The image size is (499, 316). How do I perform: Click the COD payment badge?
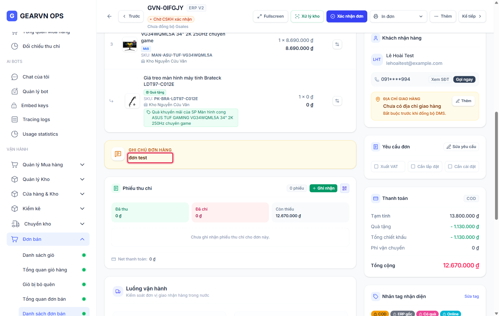[x=471, y=199]
